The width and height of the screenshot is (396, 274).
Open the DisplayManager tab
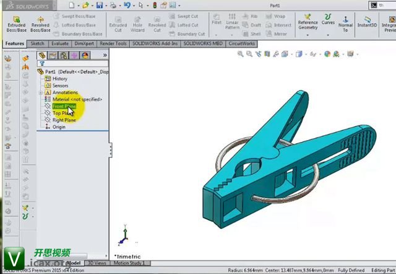point(85,55)
